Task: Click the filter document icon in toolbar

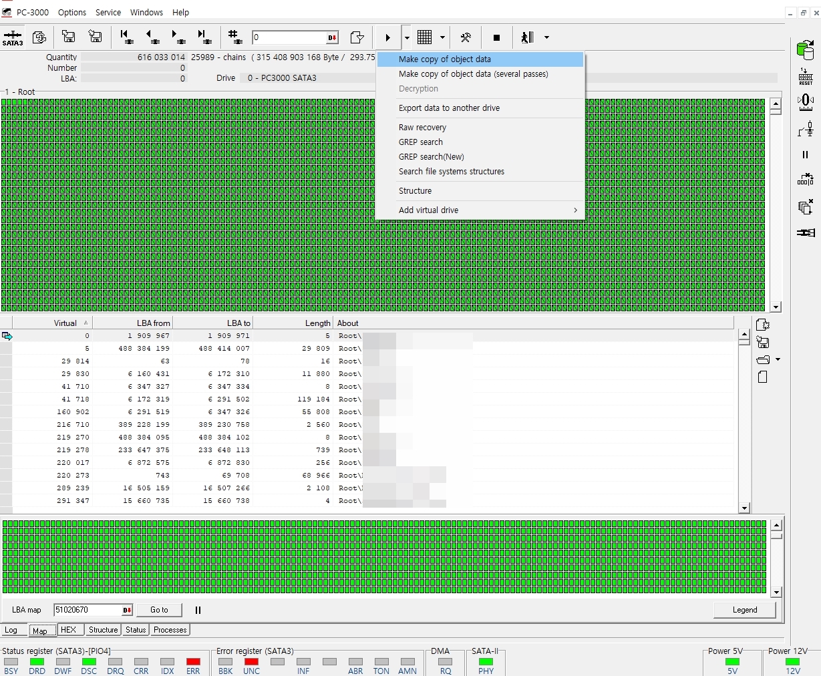Action: coord(357,37)
